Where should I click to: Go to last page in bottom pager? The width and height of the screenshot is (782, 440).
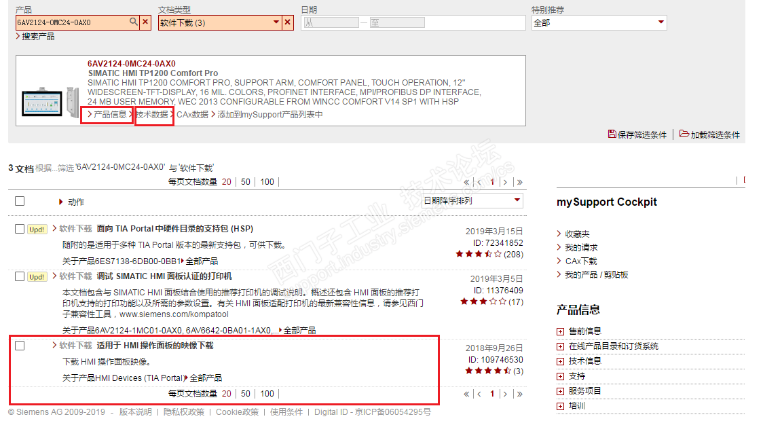520,394
